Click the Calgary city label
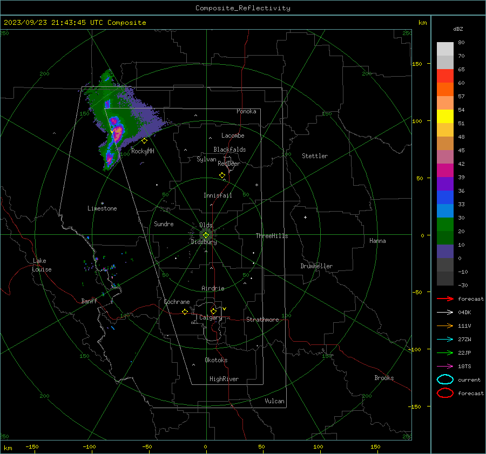Screen dimensions: 486x454 point(211,317)
